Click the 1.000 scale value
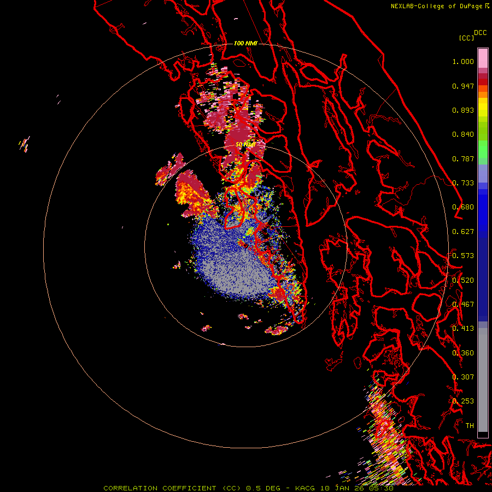The image size is (492, 492). (x=463, y=61)
